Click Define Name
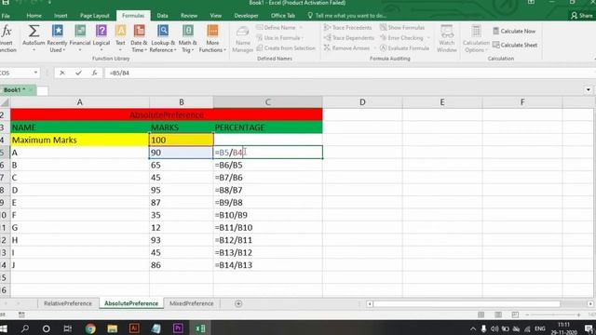This screenshot has height=335, width=596. (x=276, y=27)
